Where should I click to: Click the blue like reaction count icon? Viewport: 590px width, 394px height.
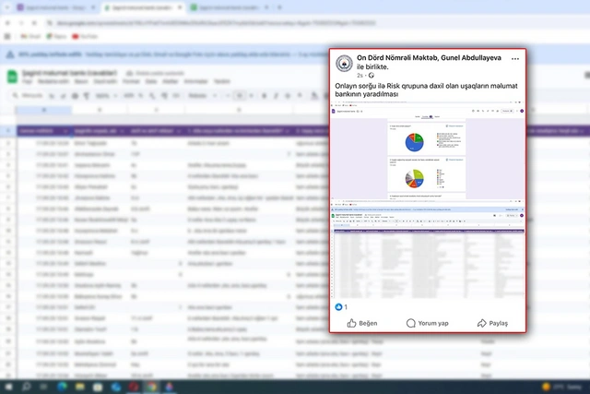(x=338, y=306)
